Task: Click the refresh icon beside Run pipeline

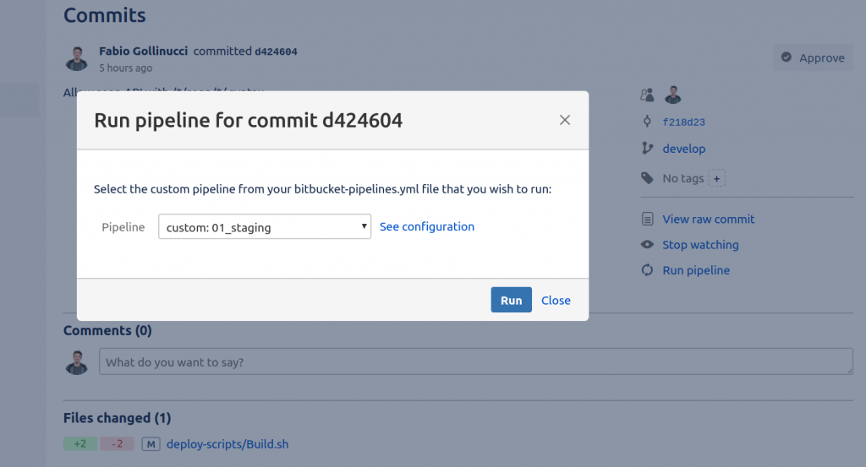Action: [x=647, y=270]
